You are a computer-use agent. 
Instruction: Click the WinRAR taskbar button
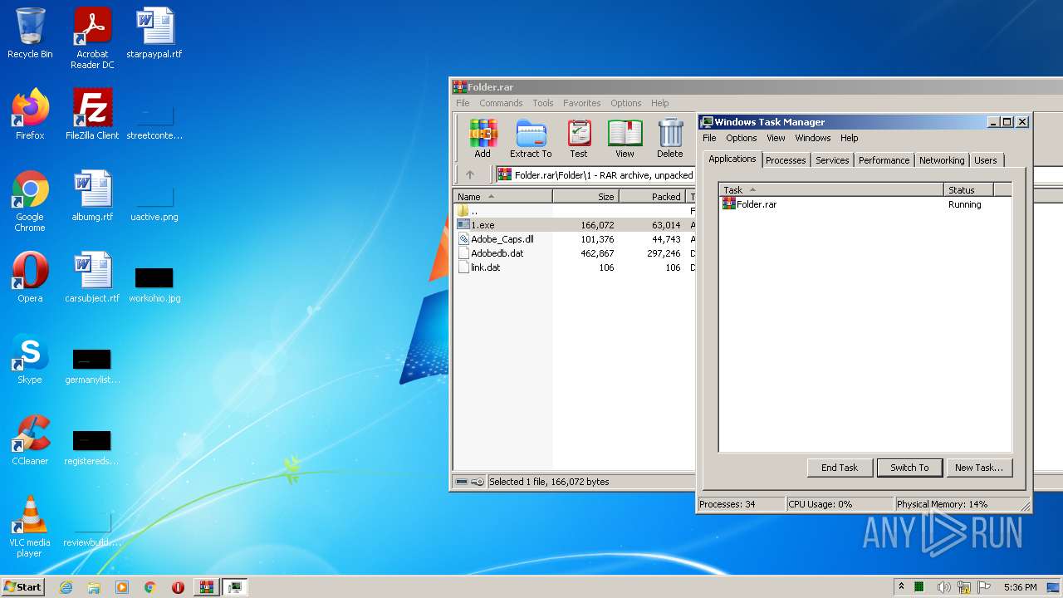[x=206, y=587]
